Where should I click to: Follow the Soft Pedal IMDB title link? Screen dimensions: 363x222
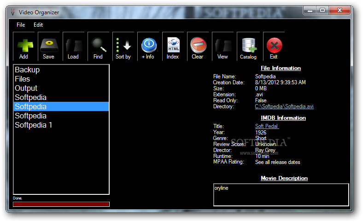tap(267, 126)
